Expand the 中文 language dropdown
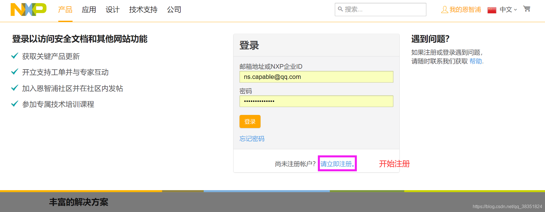 pos(508,10)
